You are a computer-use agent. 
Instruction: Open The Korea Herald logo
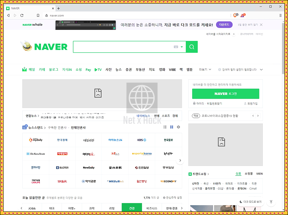[x=36, y=154]
